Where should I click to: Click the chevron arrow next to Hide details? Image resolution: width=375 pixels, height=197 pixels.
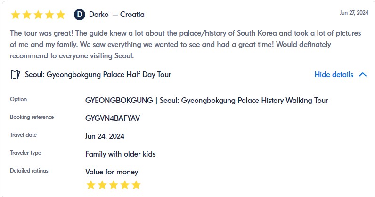pyautogui.click(x=362, y=74)
